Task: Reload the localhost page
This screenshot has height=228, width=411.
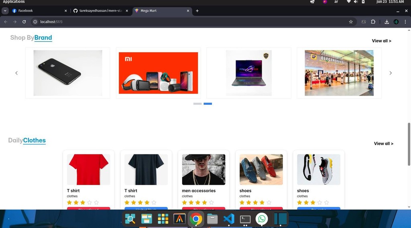Action: tap(24, 22)
